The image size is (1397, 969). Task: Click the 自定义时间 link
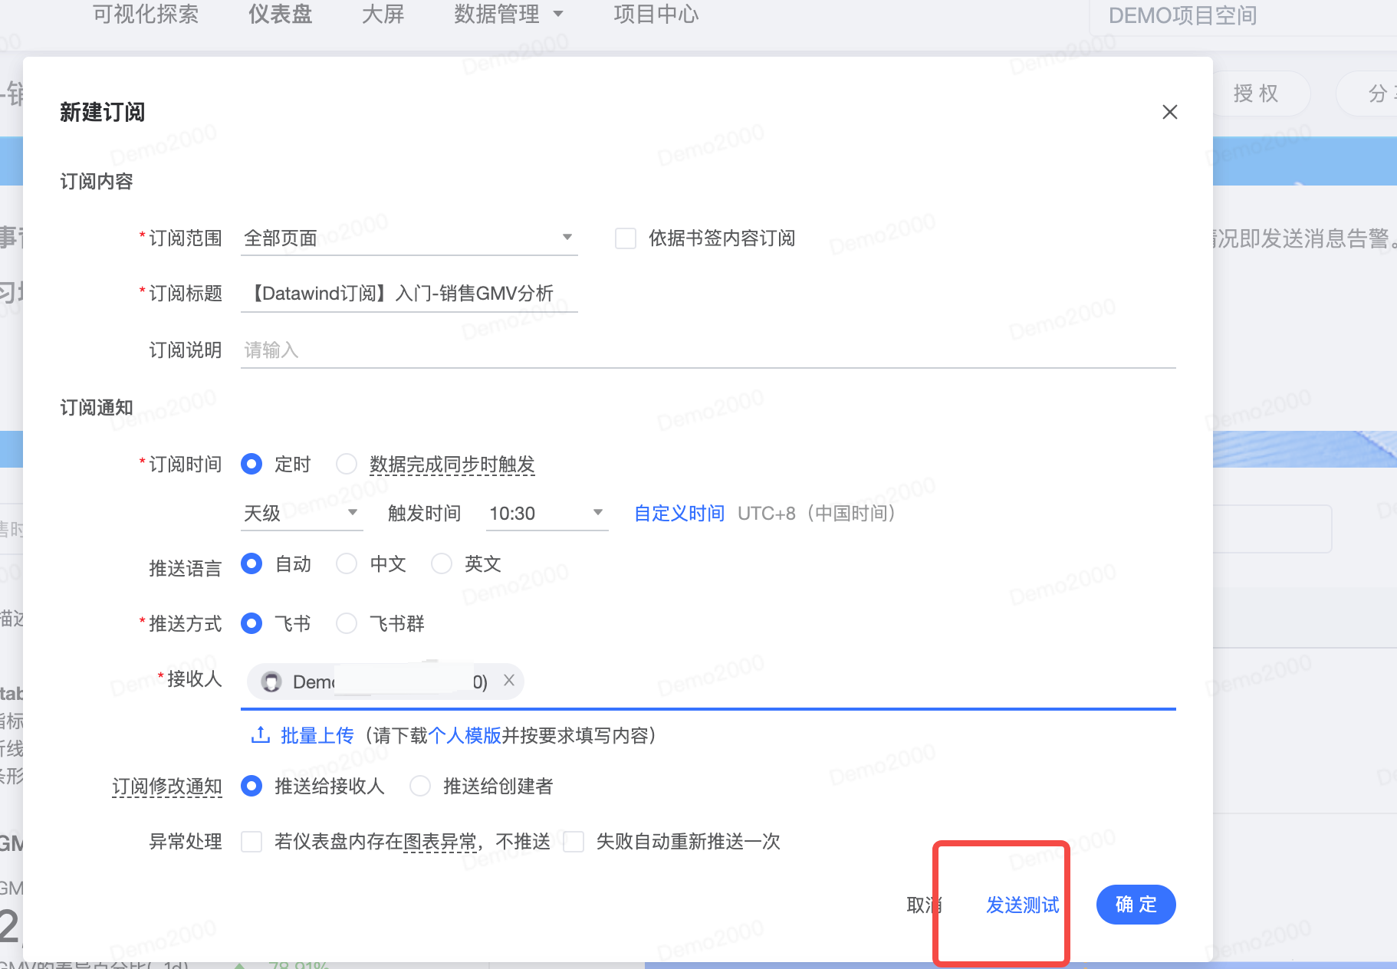[x=679, y=513]
